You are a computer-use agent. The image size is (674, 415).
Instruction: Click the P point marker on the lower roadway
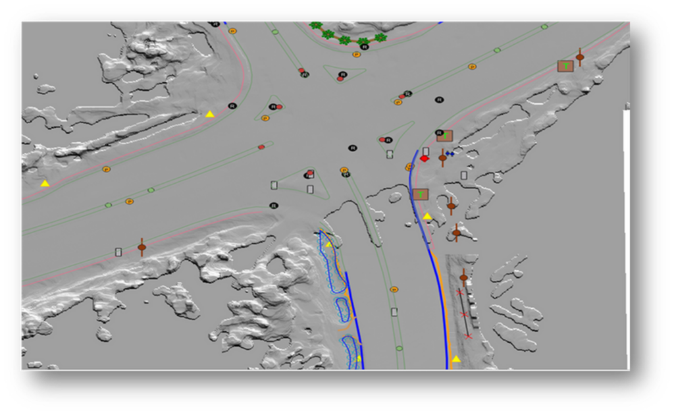(393, 289)
